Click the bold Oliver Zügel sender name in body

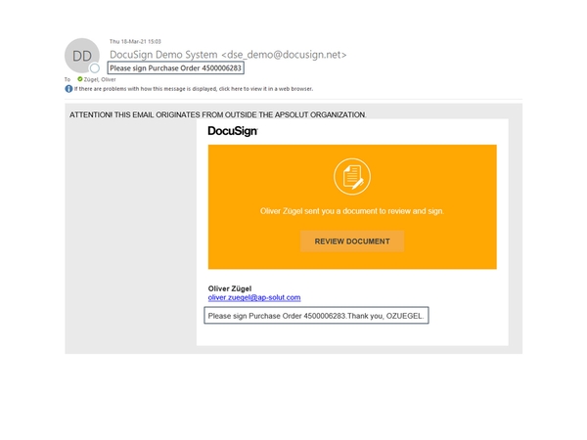click(x=230, y=288)
